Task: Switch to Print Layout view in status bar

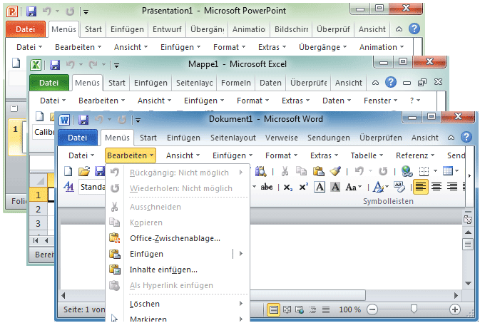Action: pyautogui.click(x=274, y=309)
